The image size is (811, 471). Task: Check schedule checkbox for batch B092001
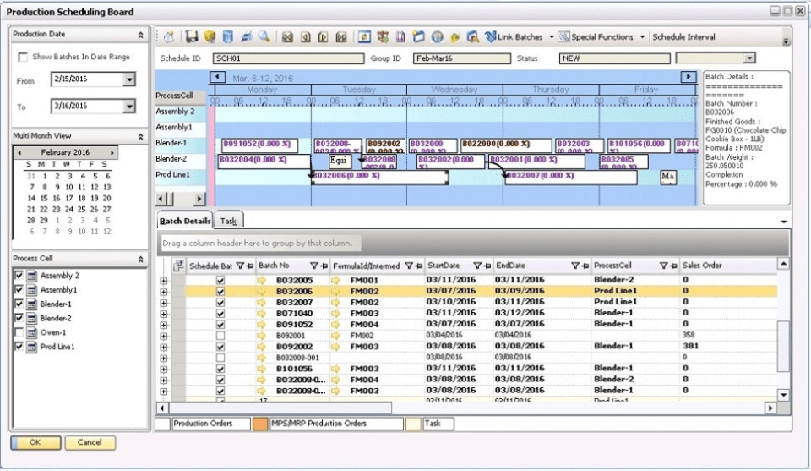click(220, 336)
